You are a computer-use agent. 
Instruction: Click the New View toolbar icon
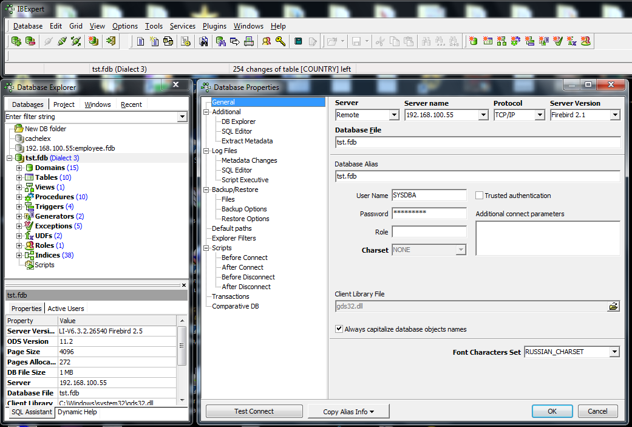(502, 41)
